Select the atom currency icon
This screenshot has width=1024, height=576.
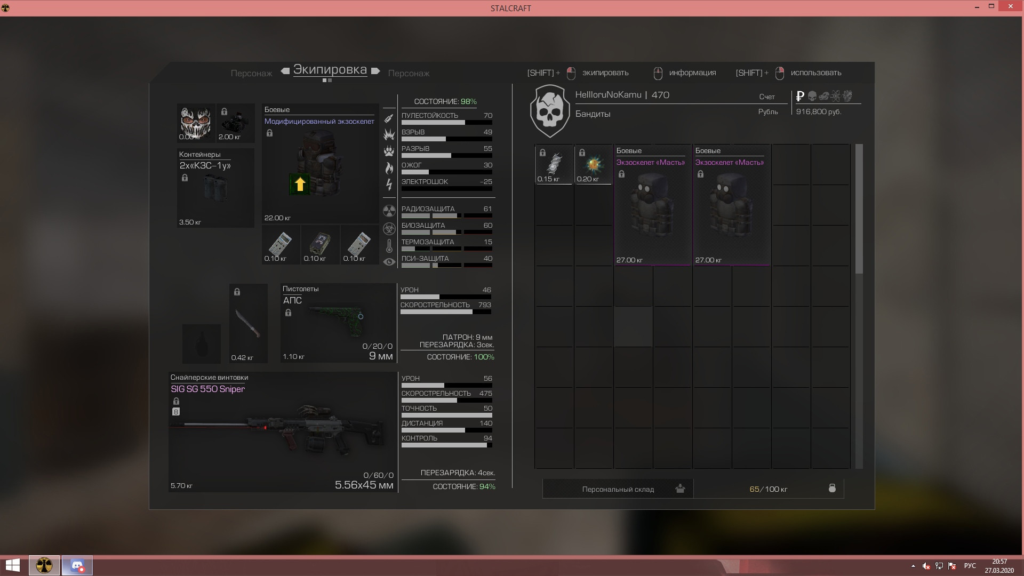click(x=836, y=96)
